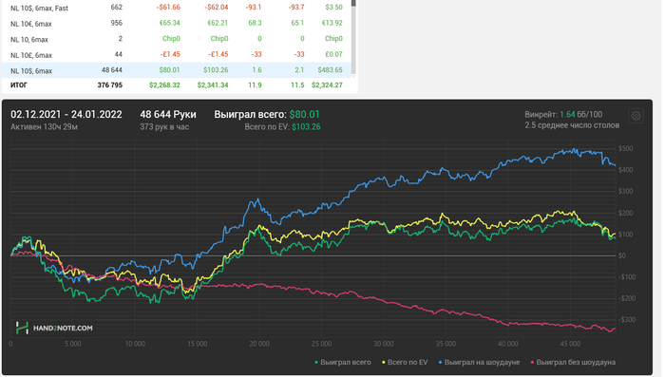
Task: Click 'Винрейт: 1.64 бб/100' label
Action: (563, 115)
